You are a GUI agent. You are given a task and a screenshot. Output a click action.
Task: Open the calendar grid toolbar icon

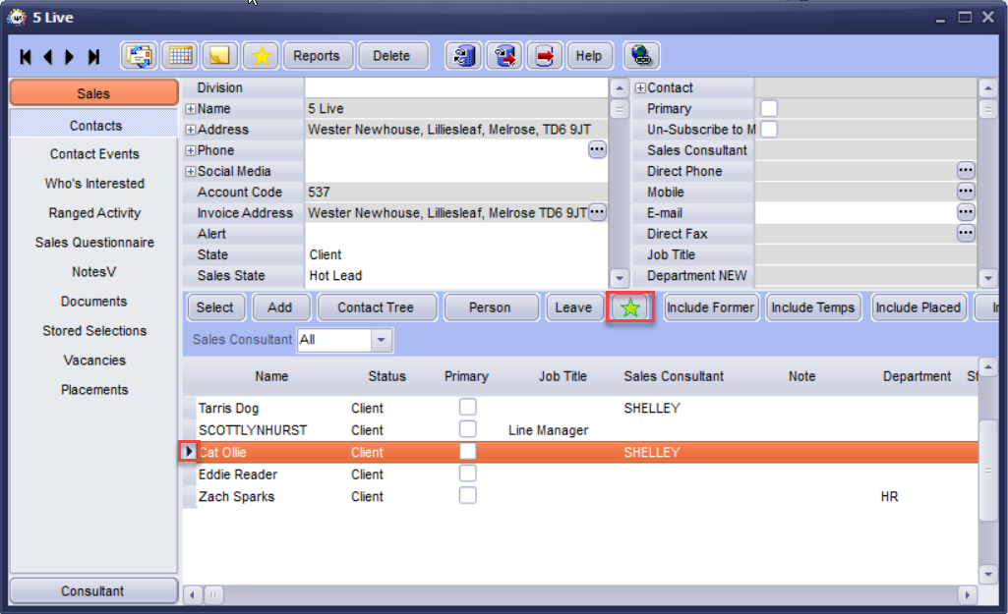181,56
